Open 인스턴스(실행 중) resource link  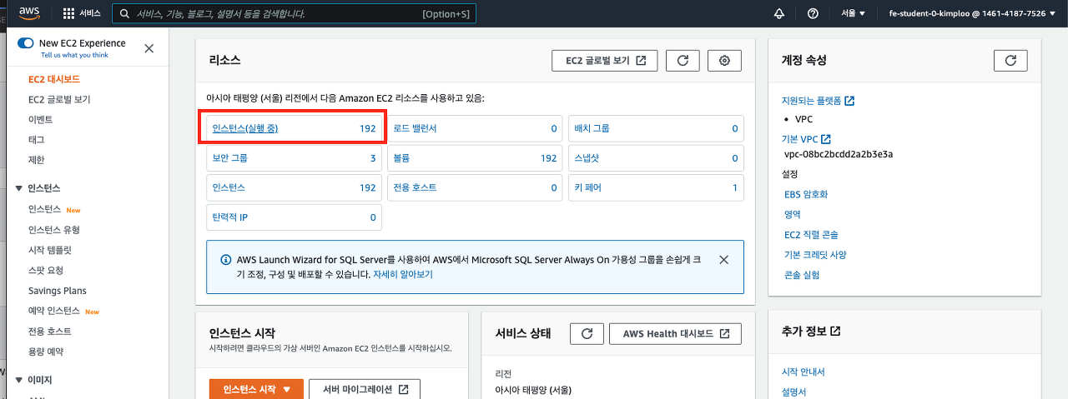pos(245,128)
